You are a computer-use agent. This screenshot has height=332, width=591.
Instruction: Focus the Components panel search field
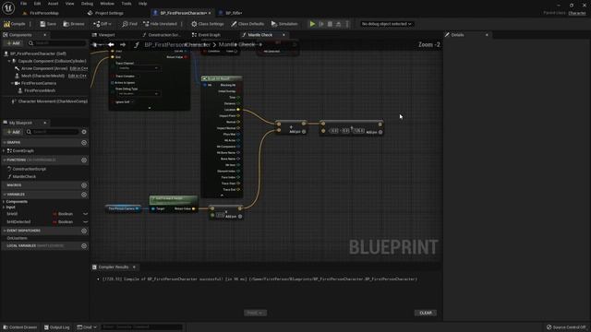coord(56,43)
